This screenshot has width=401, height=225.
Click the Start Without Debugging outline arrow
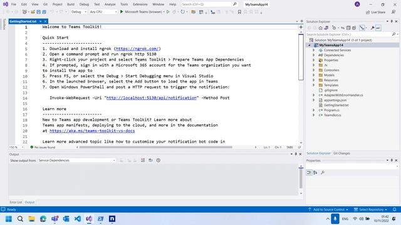click(168, 12)
